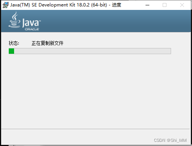Click the (64-bit) text in the title bar
The width and height of the screenshot is (192, 146).
click(x=99, y=5)
